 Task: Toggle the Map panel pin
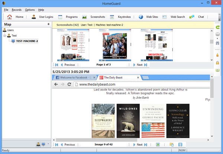tap(48, 24)
